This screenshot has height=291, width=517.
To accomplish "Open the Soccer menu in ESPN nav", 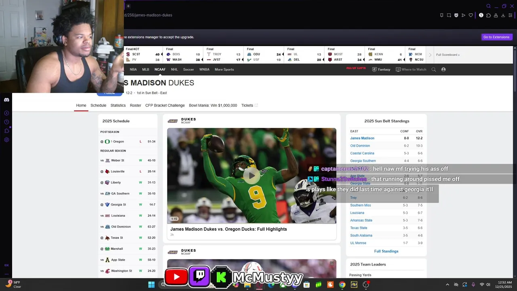I will (x=189, y=70).
